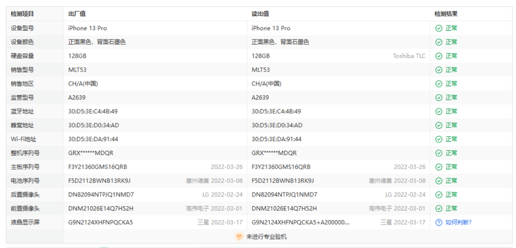Select the 蓝牙地址 row label

tap(22, 112)
